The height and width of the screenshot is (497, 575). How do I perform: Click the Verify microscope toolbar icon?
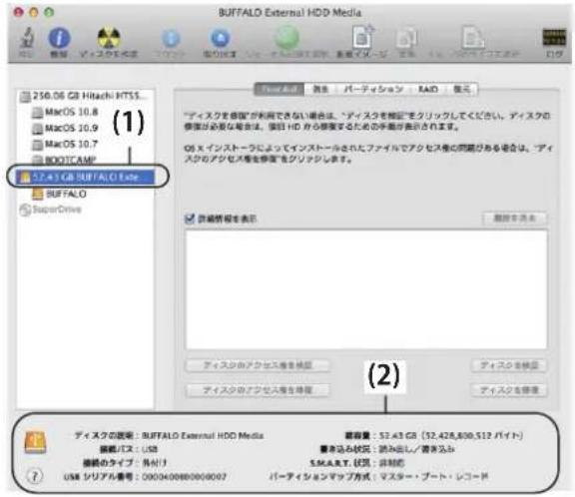pyautogui.click(x=26, y=37)
